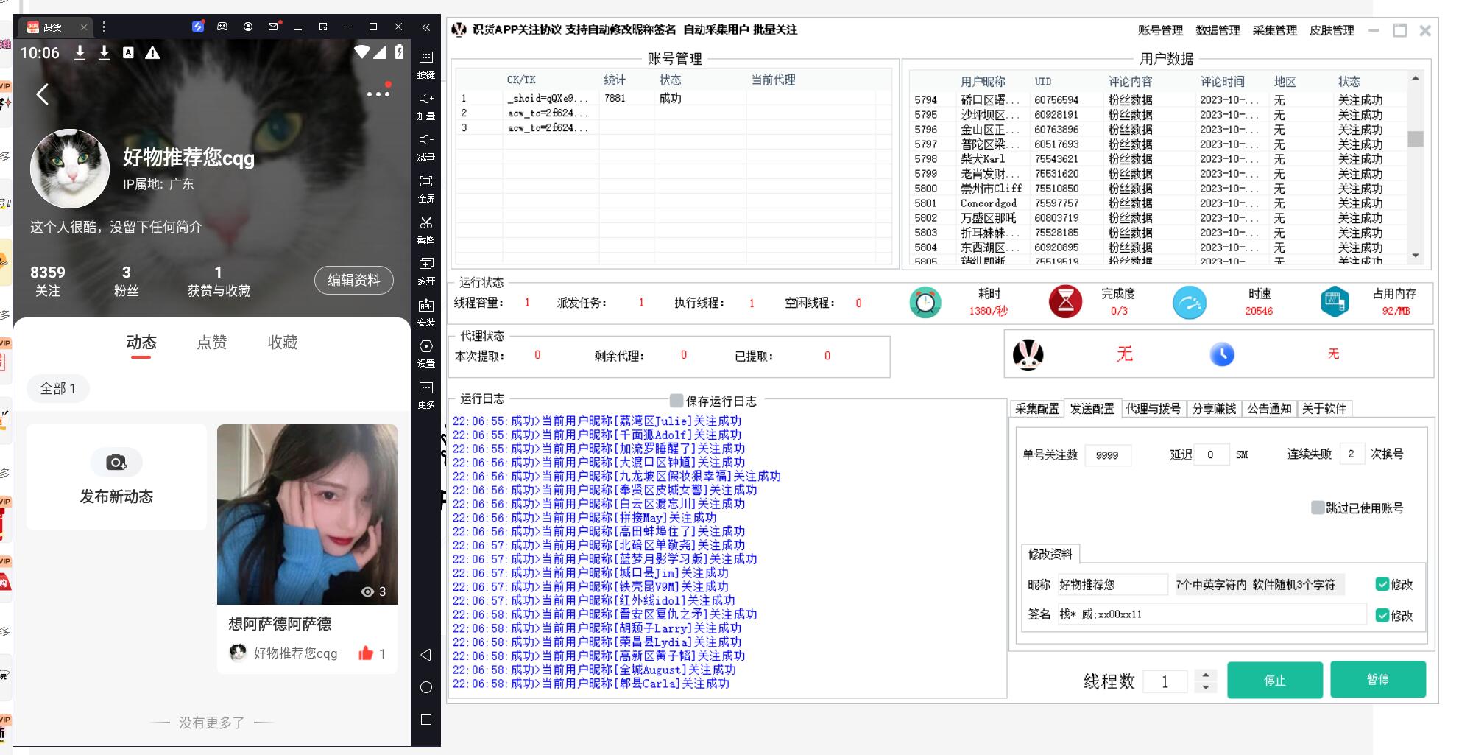
Task: Open the three-dot menu on profile header
Action: pos(378,94)
